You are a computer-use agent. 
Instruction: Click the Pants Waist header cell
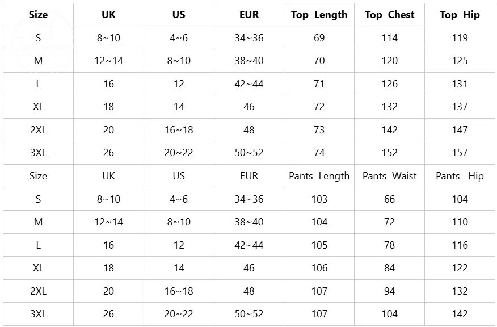pos(390,176)
